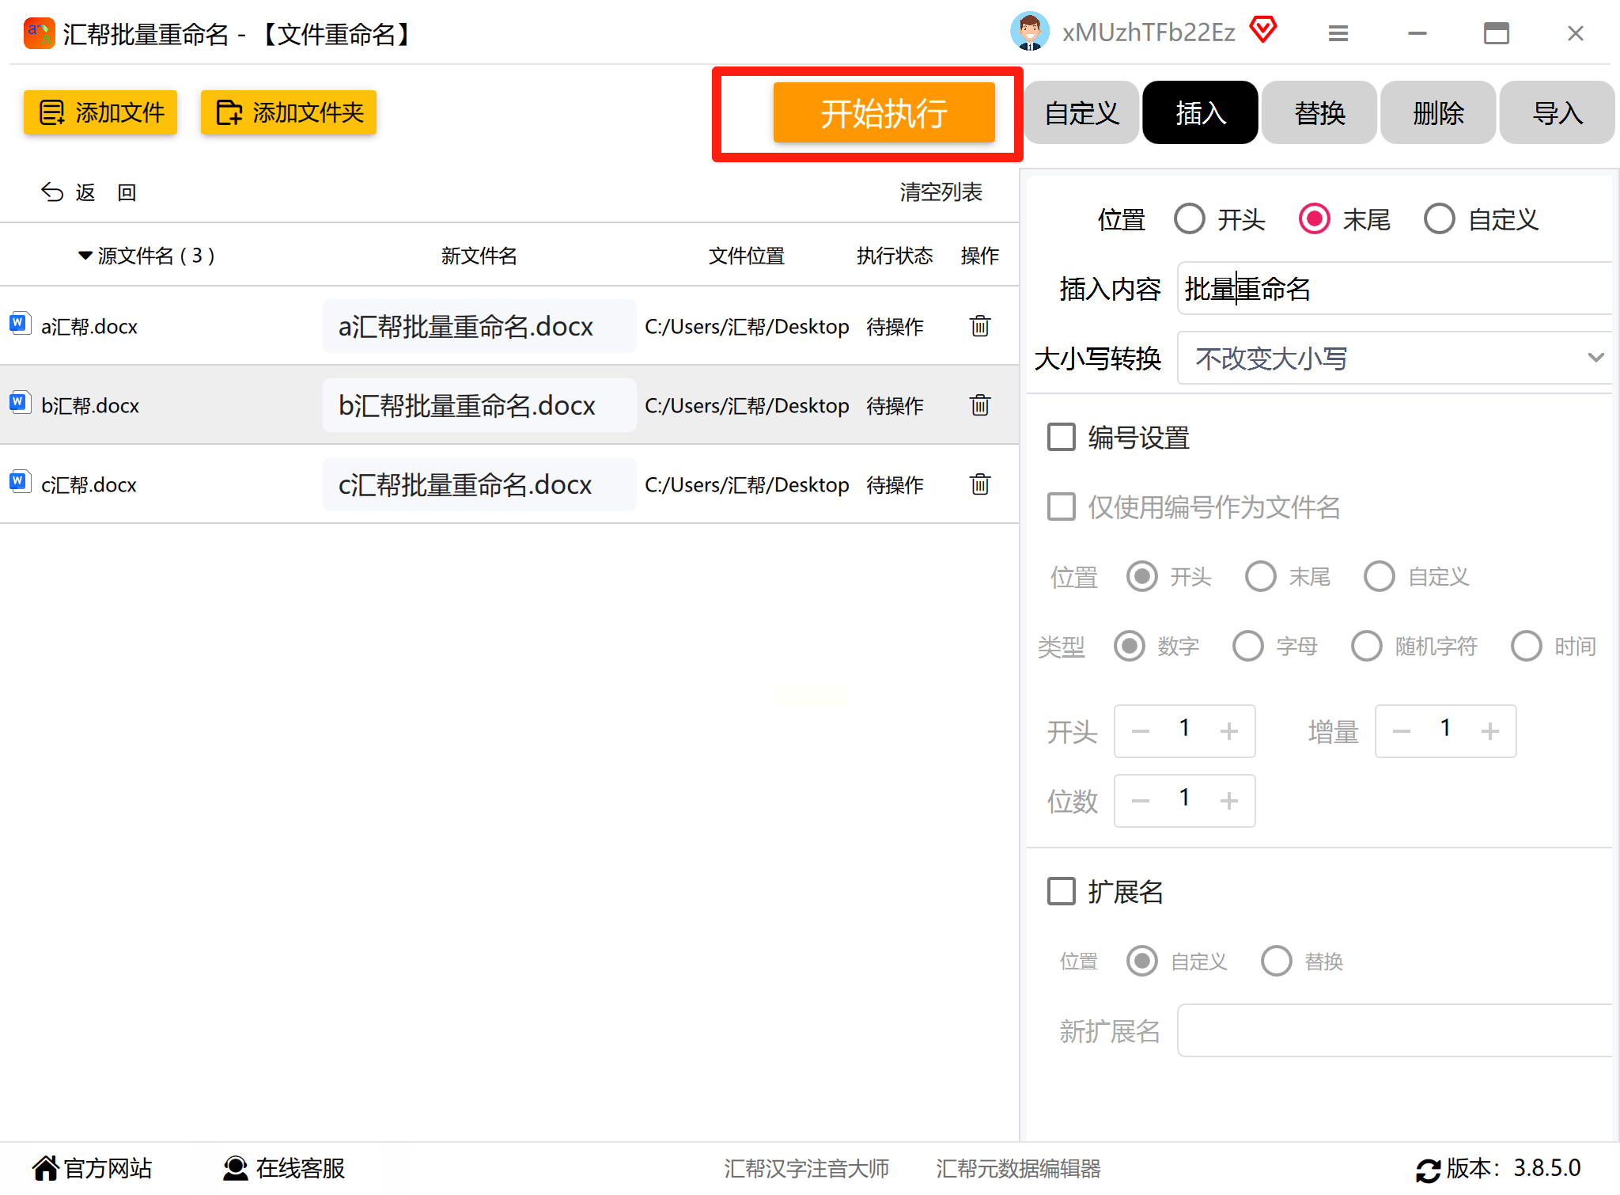Click the 开始执行 button
Screen dimensions: 1620x1195
[884, 113]
